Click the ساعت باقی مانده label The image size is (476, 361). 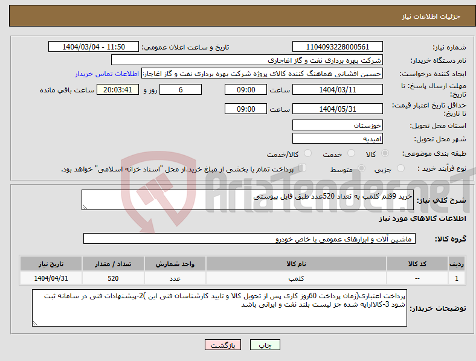(x=67, y=90)
